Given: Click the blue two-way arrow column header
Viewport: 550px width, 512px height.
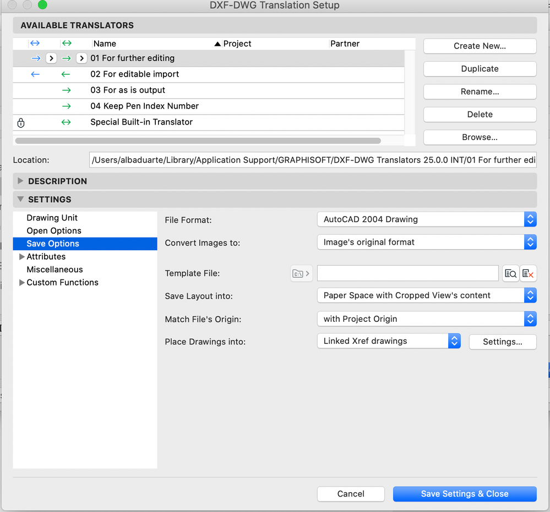Looking at the screenshot, I should click(35, 44).
